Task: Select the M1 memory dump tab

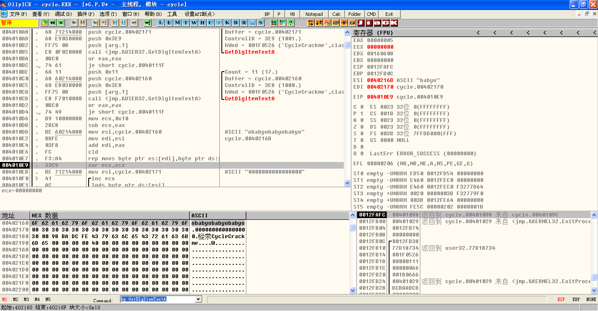Action: click(5, 299)
